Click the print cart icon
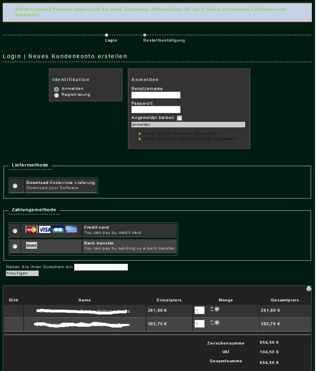The image size is (317, 371). click(309, 289)
